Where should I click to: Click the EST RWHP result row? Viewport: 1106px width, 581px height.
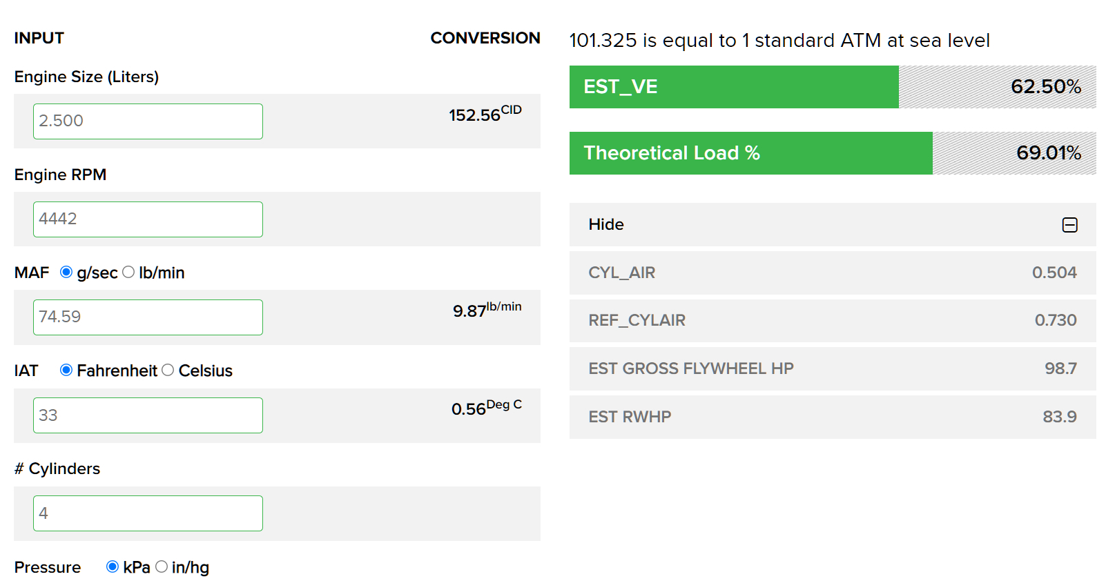click(x=832, y=417)
